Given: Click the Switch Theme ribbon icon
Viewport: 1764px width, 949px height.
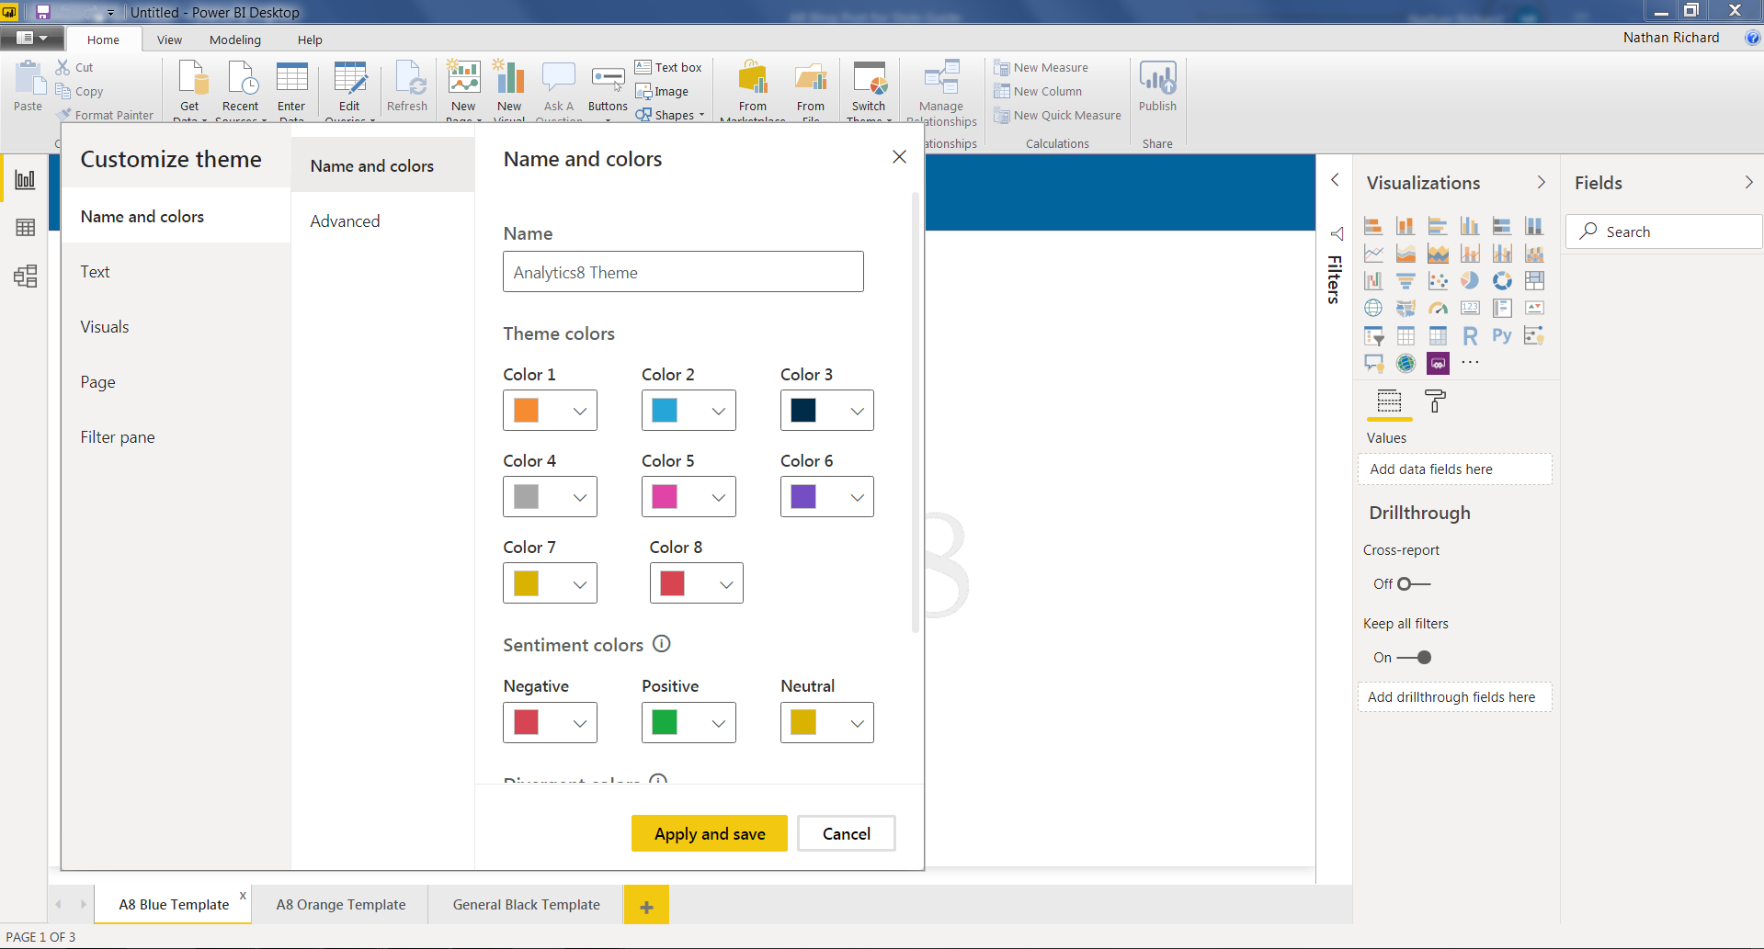Looking at the screenshot, I should point(869,83).
